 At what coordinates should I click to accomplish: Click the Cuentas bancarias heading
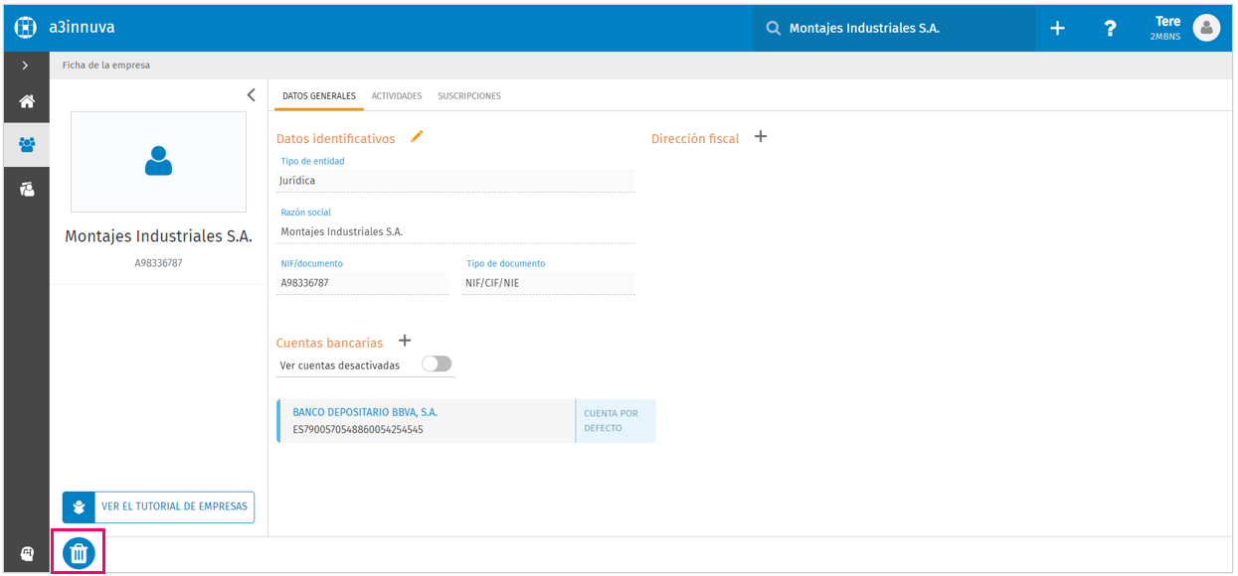coord(329,343)
